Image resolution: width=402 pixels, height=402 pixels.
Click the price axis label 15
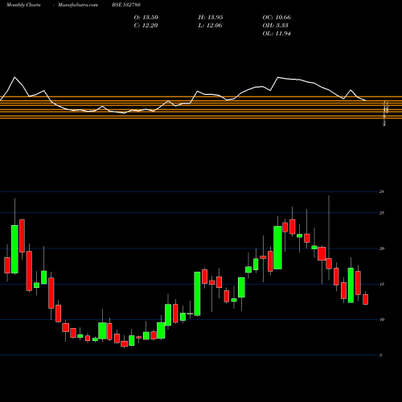382,284
